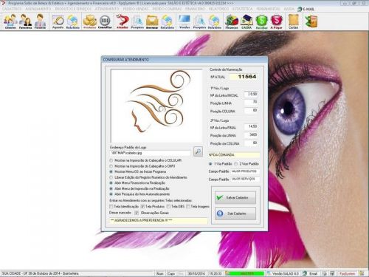Open the AGENDAMENTO menu
This screenshot has width=369, height=277.
click(38, 9)
